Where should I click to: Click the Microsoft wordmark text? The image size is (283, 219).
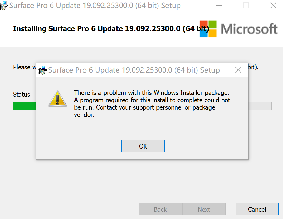coord(249,29)
